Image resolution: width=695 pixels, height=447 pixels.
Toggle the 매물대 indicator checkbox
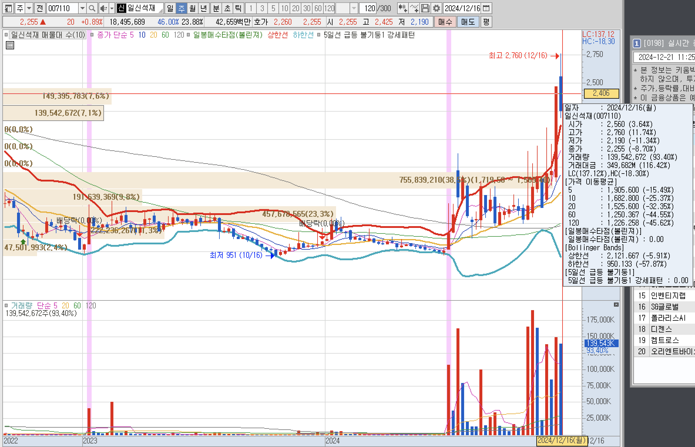[x=6, y=35]
